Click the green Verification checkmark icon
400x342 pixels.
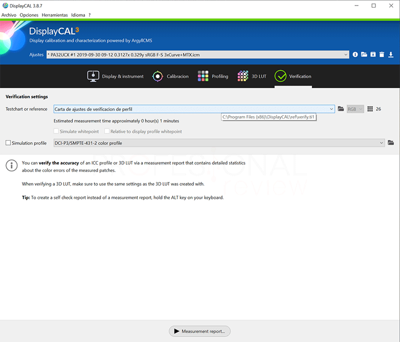[280, 76]
